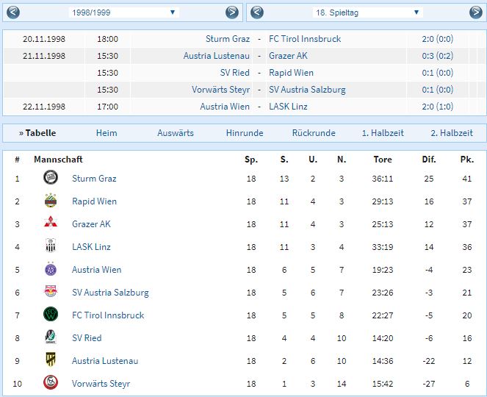Open Vorwärts Steyr in standings table

(101, 384)
